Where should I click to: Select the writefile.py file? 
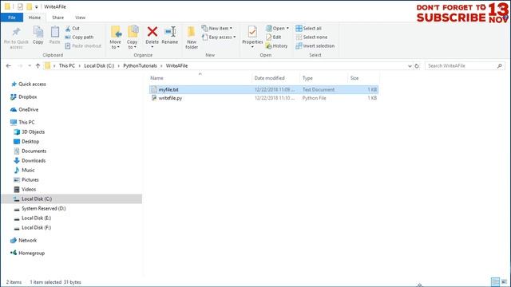pos(263,98)
